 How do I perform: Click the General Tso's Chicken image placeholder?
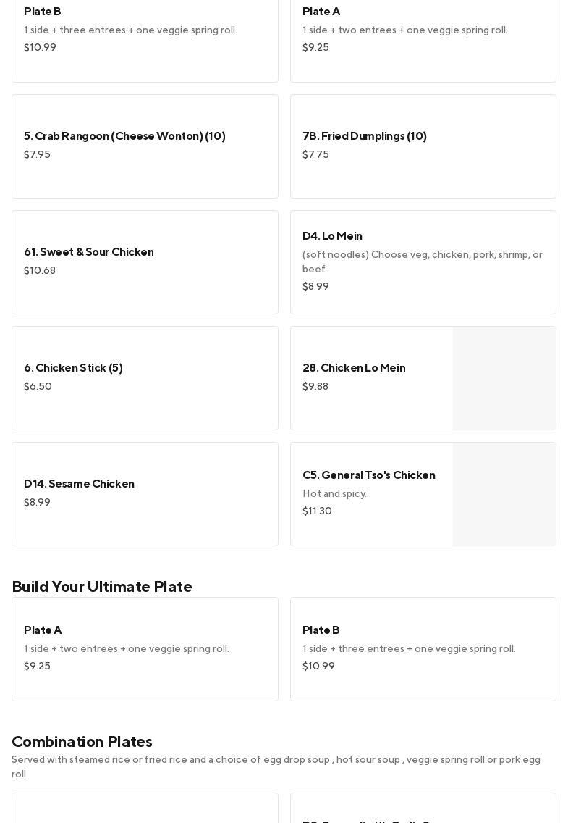point(504,494)
